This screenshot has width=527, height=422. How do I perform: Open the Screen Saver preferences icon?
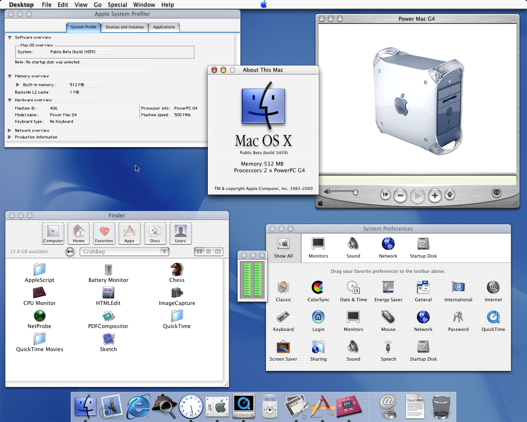[283, 347]
